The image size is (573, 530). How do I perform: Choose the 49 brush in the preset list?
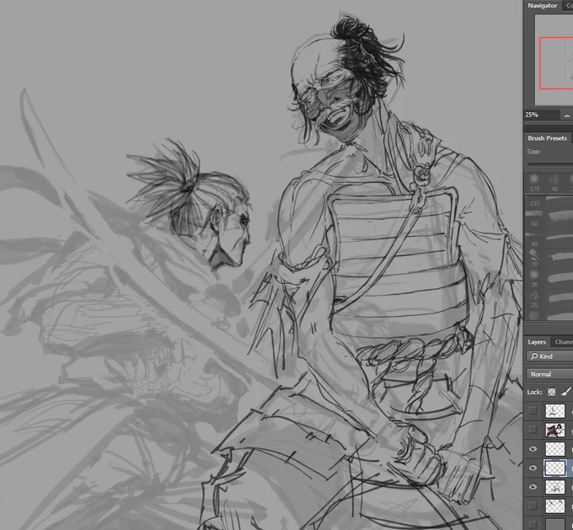click(x=549, y=239)
